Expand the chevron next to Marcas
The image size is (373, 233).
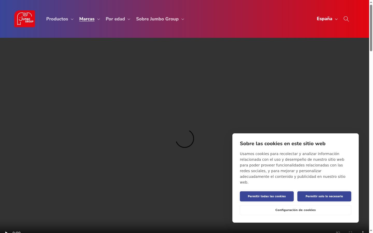[98, 19]
